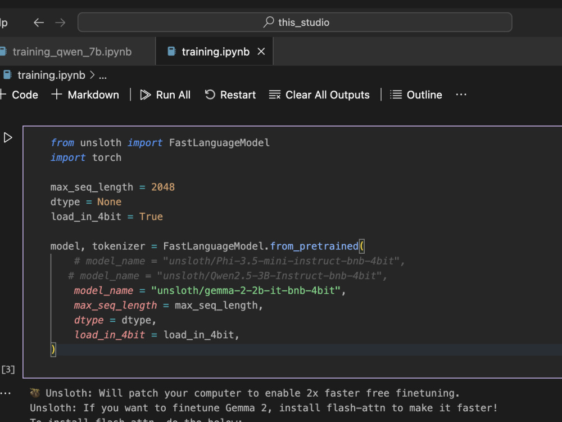The height and width of the screenshot is (422, 562).
Task: Click the commented Qwen2.5-3B-Instruct line
Action: click(x=228, y=276)
